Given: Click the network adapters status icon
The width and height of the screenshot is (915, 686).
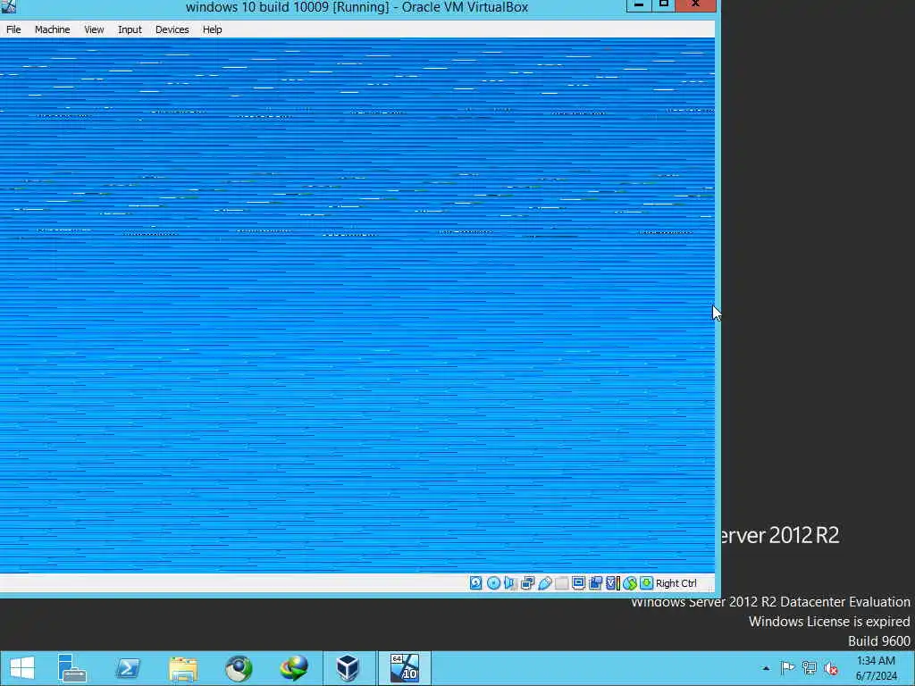Looking at the screenshot, I should (527, 582).
